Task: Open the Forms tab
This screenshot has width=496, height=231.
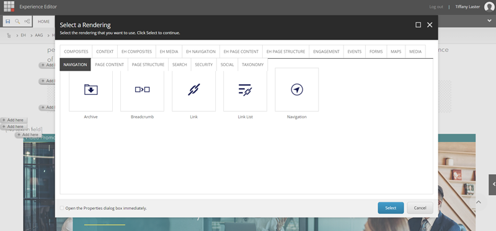Action: 376,51
